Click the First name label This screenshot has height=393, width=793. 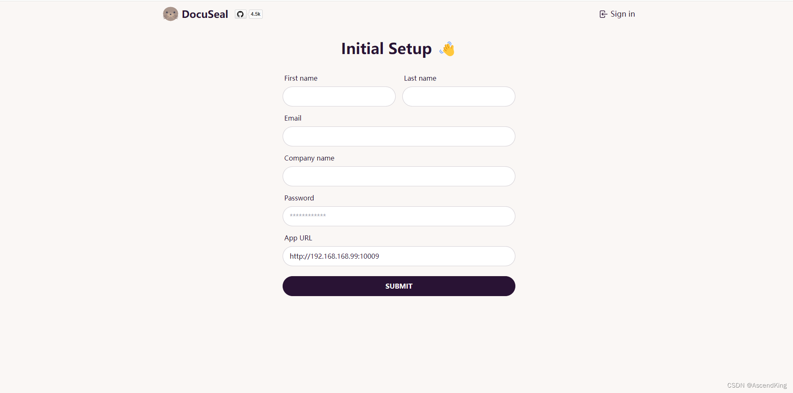301,78
